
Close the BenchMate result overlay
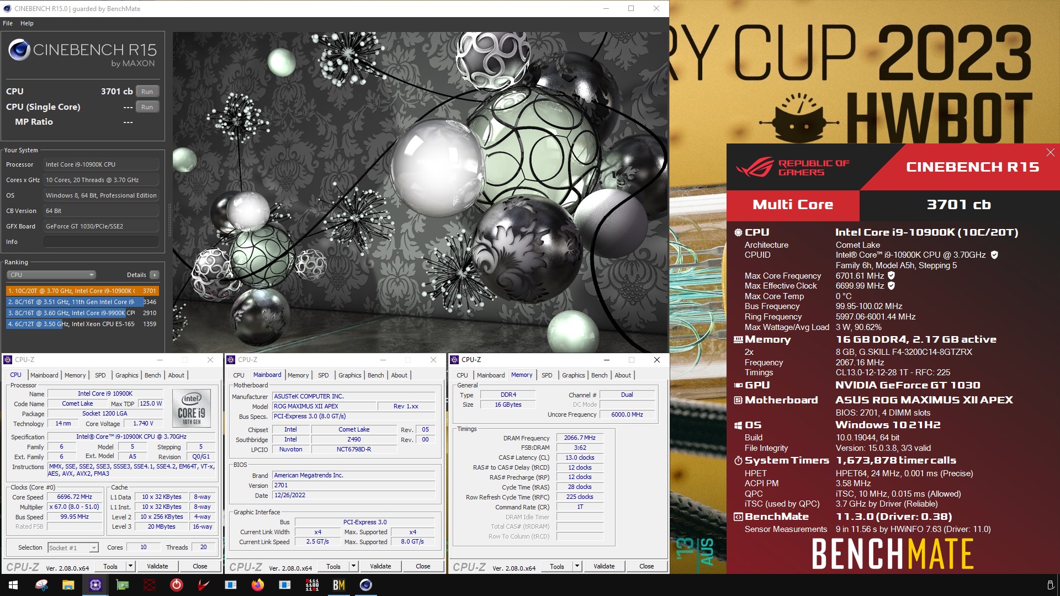coord(1050,152)
